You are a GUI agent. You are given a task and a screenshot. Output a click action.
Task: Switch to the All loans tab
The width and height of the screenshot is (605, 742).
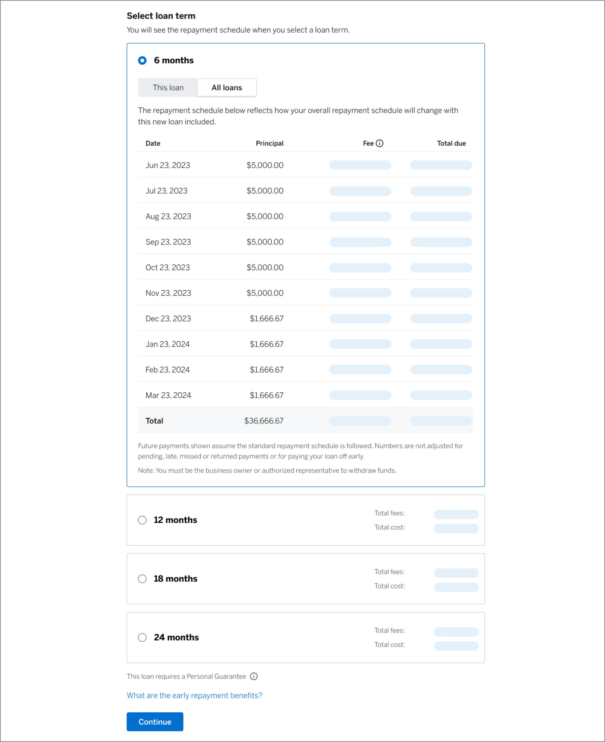point(226,87)
